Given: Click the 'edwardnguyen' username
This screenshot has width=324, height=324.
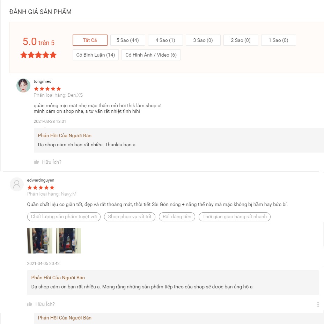Looking at the screenshot, I should tap(40, 180).
